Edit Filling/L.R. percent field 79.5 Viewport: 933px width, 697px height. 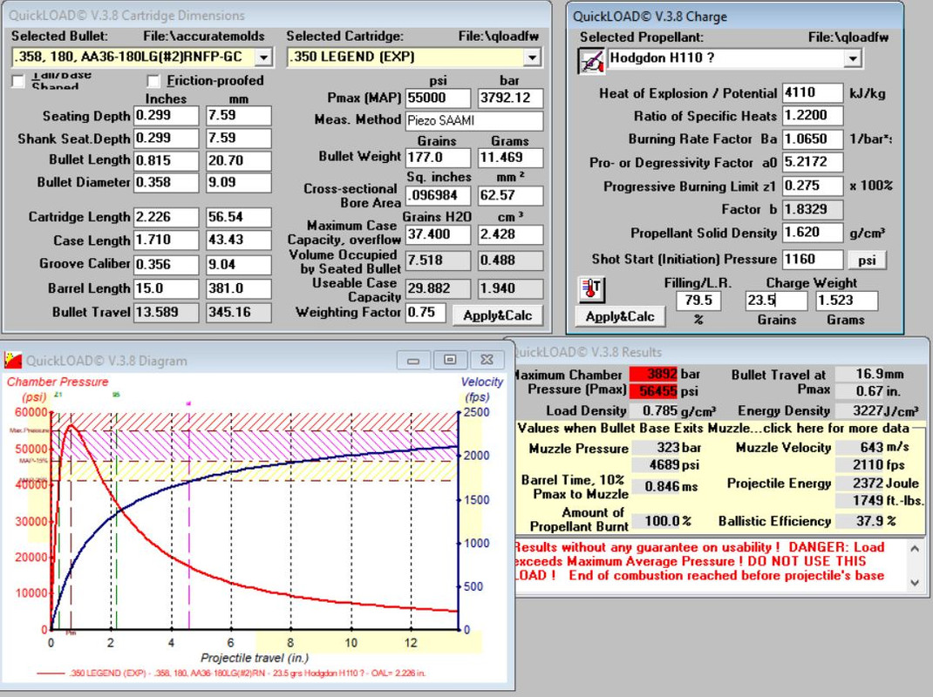[x=698, y=301]
